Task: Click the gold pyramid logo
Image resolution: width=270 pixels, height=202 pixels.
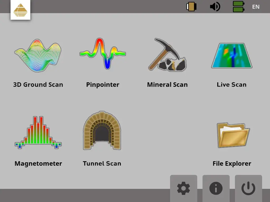Action: click(21, 10)
